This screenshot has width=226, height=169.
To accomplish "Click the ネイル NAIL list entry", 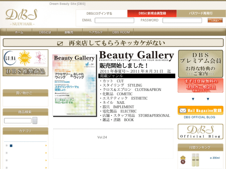I will click(113, 103).
